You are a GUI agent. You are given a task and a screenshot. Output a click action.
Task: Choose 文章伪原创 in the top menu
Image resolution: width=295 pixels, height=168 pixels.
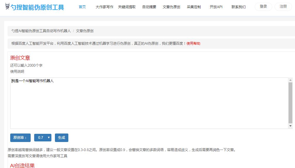click(x=171, y=7)
